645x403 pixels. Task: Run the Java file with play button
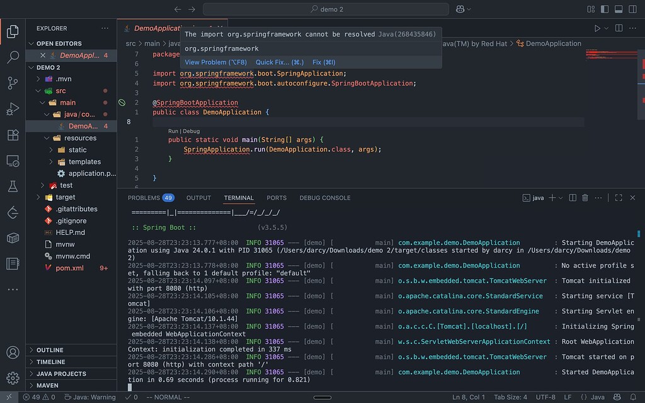tap(597, 28)
